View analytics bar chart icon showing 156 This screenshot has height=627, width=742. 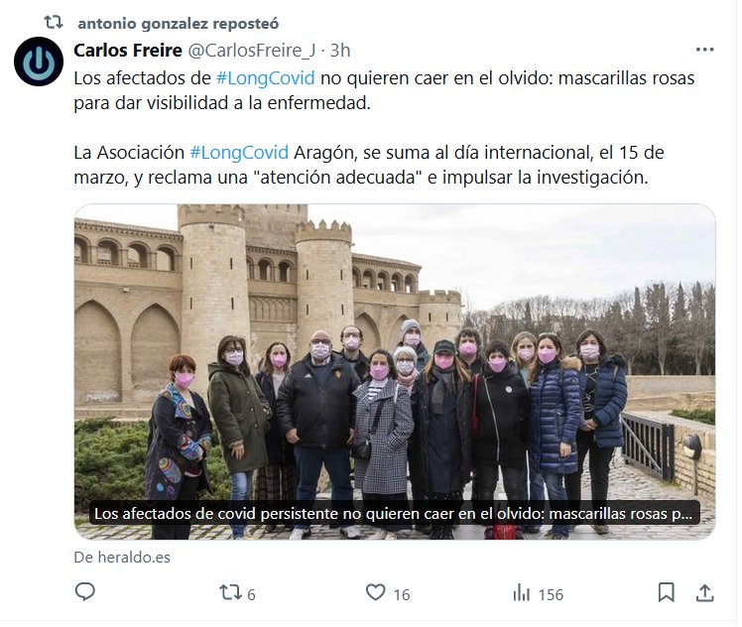522,593
